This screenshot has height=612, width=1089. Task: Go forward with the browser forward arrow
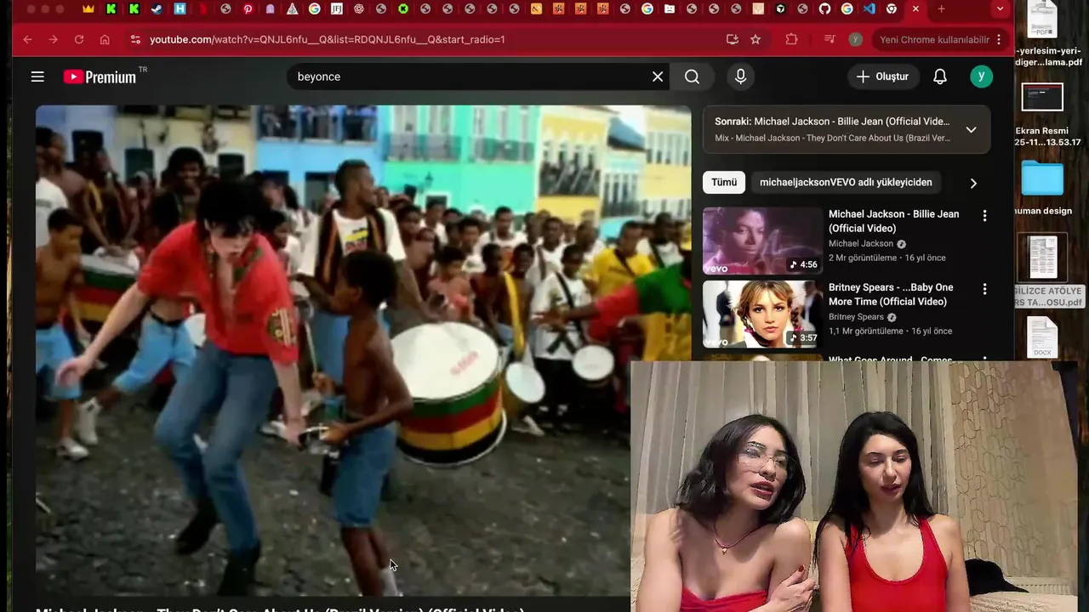[54, 39]
